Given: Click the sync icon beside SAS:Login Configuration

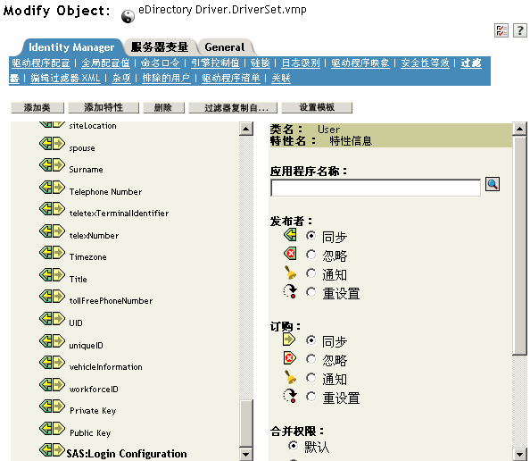Looking at the screenshot, I should [52, 449].
